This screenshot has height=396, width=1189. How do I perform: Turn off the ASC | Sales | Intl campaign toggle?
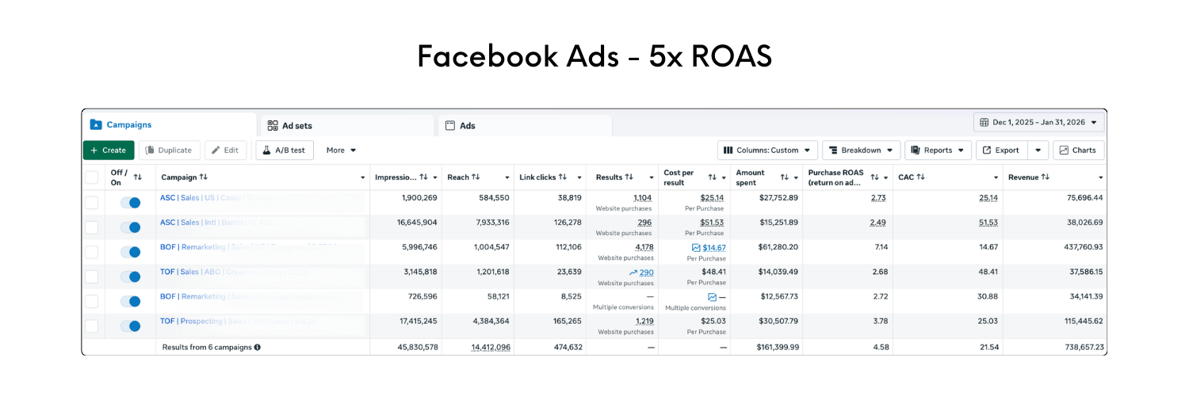pos(131,227)
